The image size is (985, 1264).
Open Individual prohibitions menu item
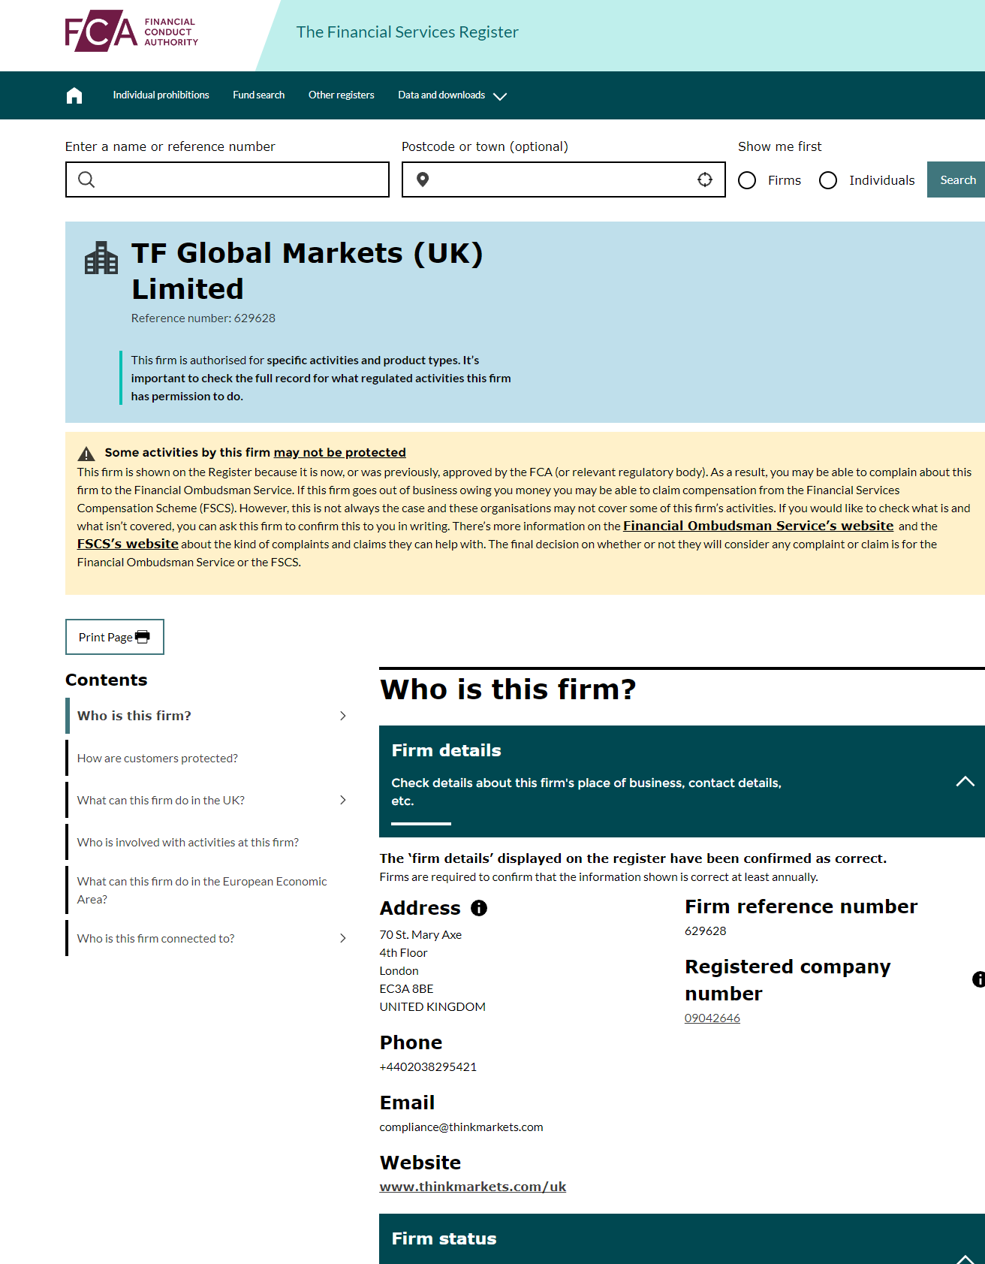click(161, 95)
